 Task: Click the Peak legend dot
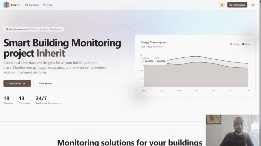click(243, 44)
